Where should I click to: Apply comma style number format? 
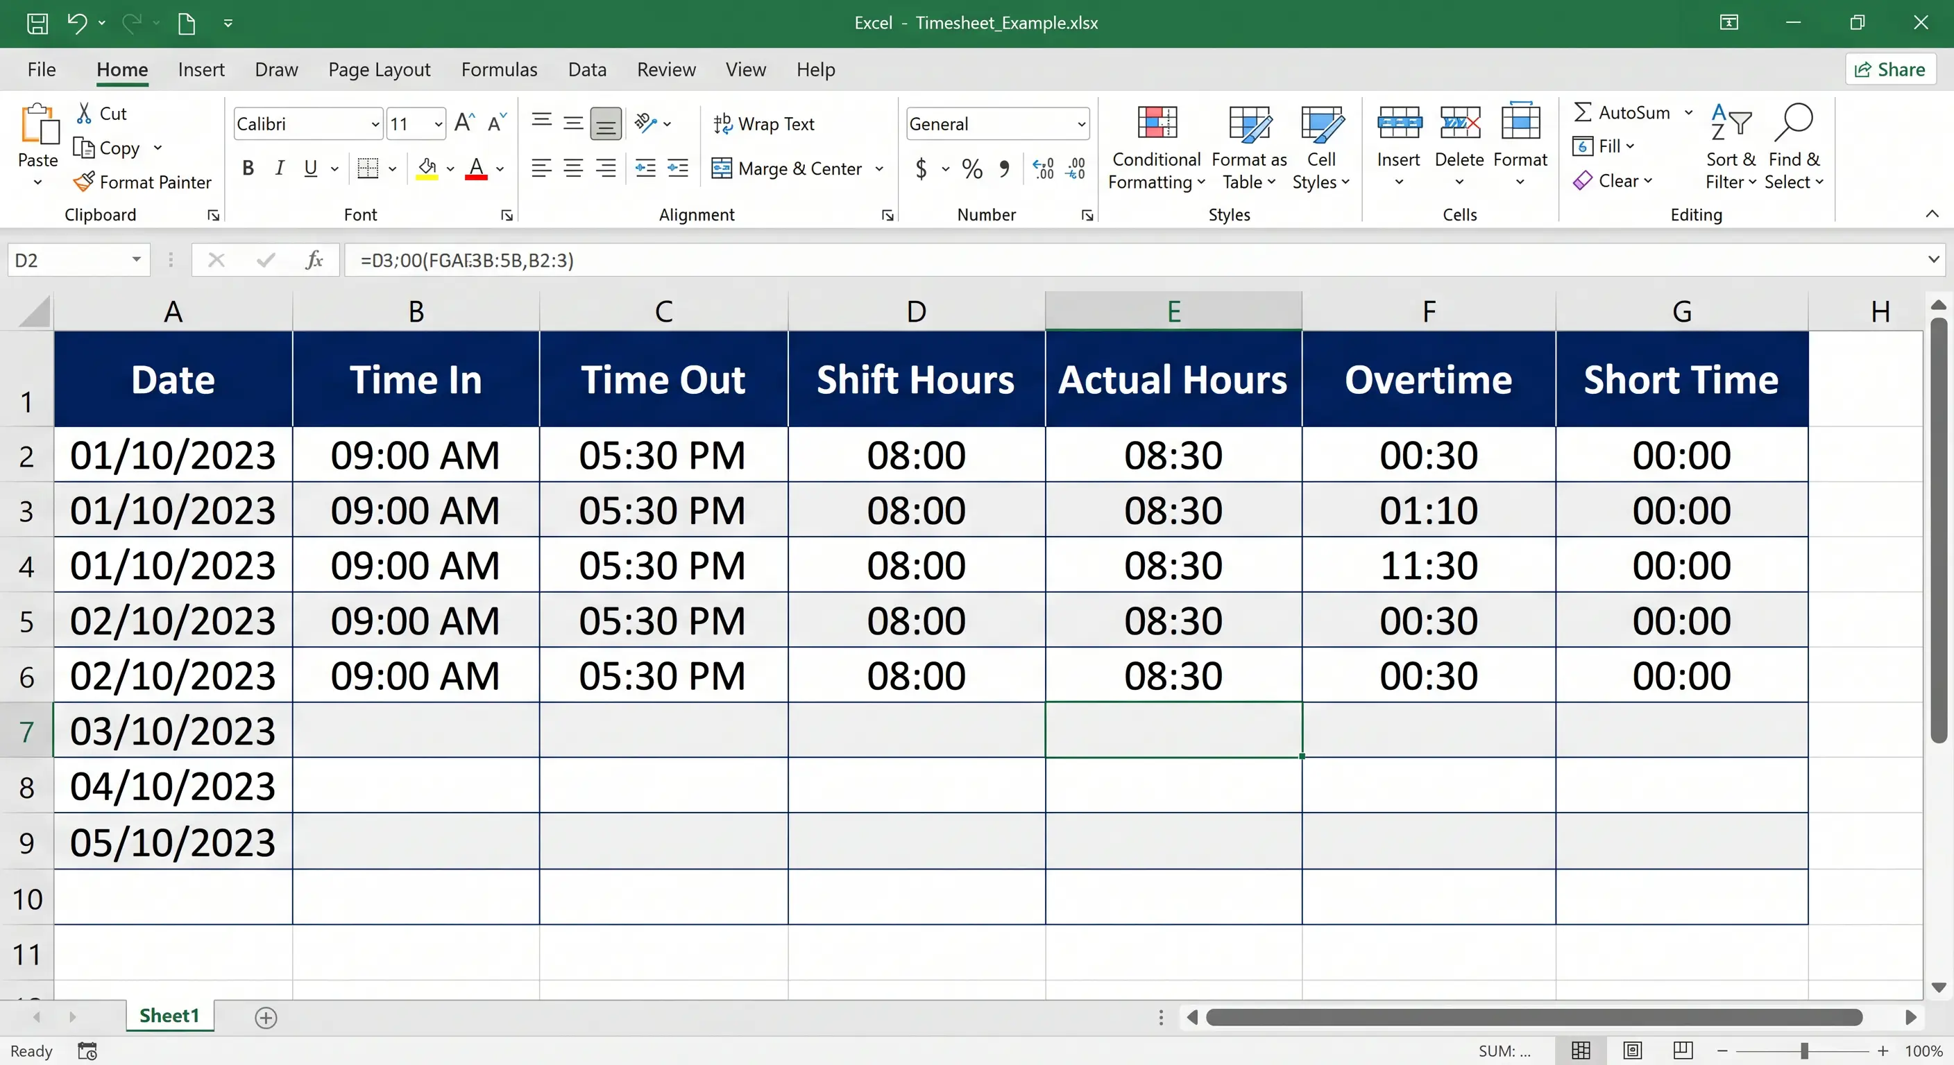(x=1004, y=168)
